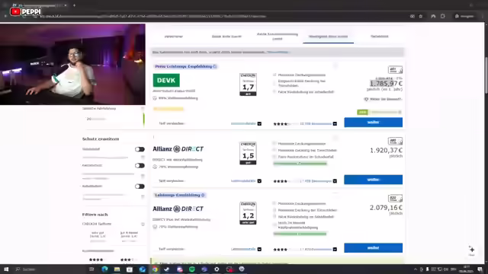Open the link in the grey notice bar
The width and height of the screenshot is (488, 274).
tap(278, 53)
